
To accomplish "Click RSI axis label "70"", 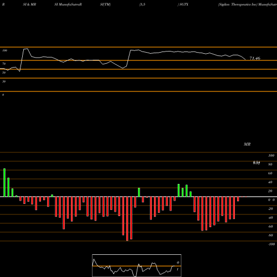I will click(x=4, y=64).
